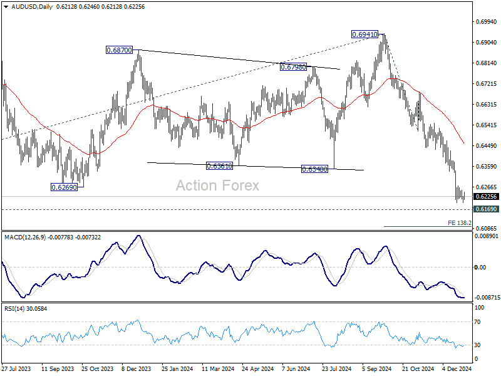
Task: Open the AUDUSD chart dropdown triangle
Action: coord(6,7)
